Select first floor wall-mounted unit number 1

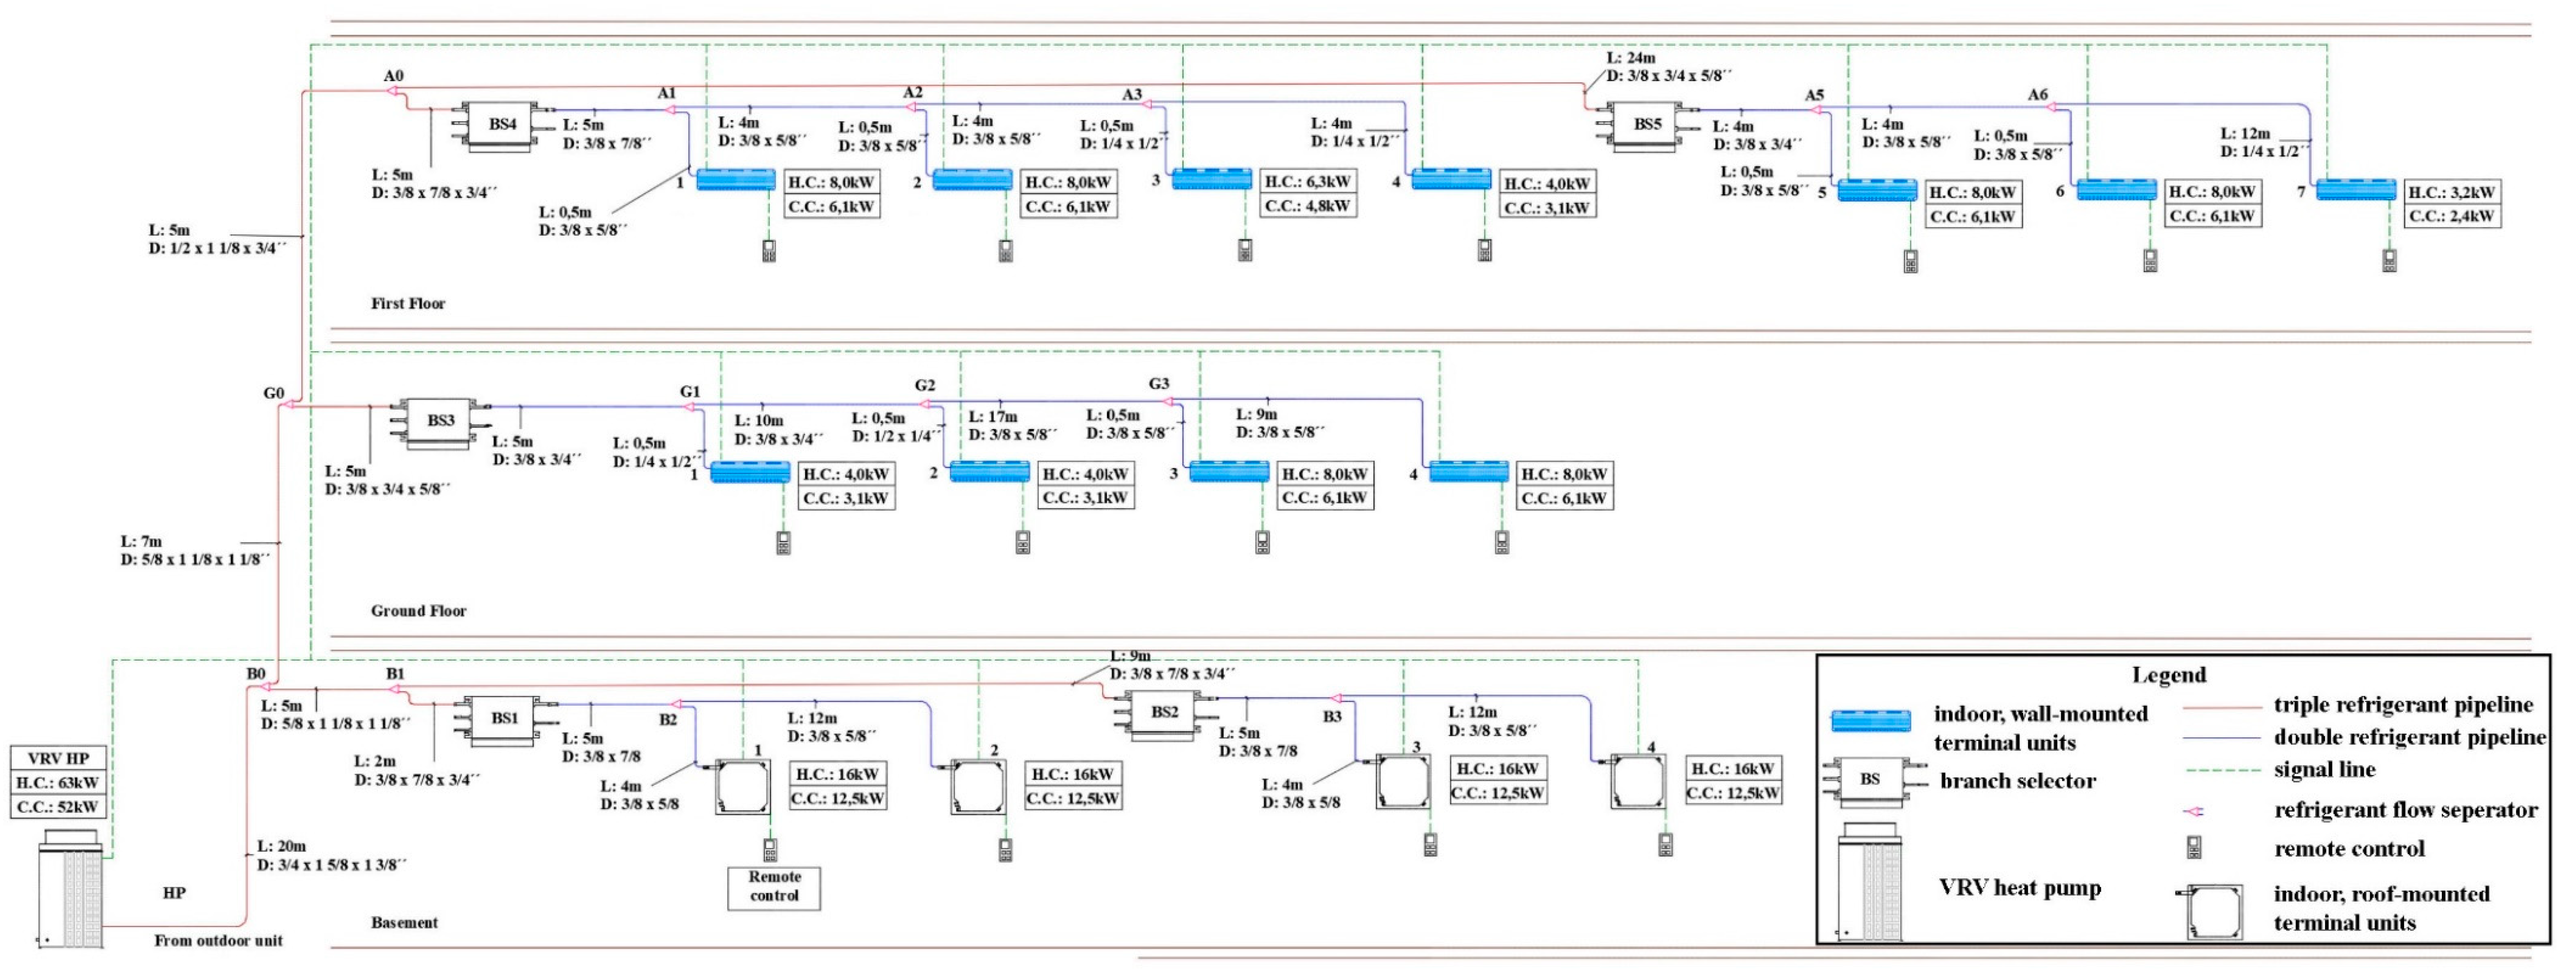click(735, 180)
